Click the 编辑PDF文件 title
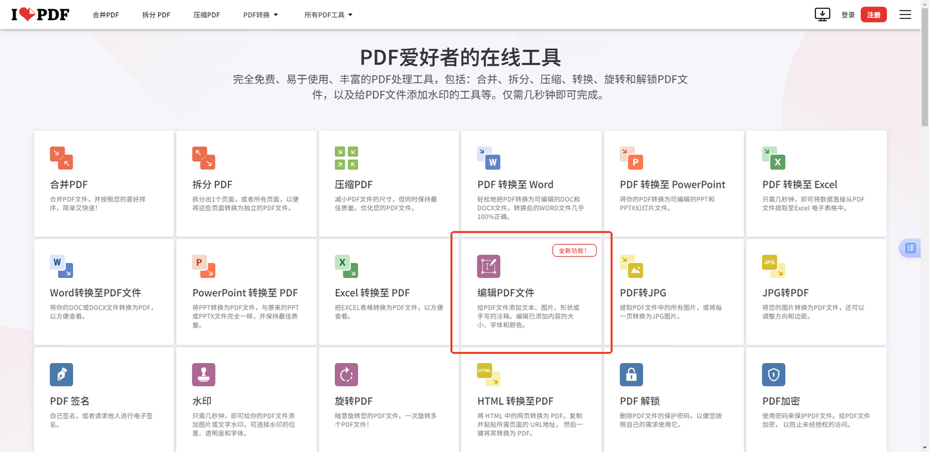Viewport: 929px width, 452px height. [506, 293]
